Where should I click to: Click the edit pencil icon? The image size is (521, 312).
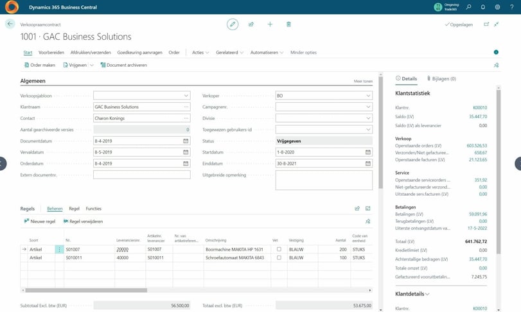[233, 24]
